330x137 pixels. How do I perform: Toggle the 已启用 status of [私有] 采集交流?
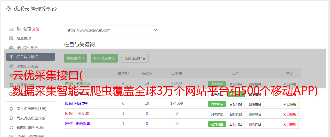(x=289, y=84)
